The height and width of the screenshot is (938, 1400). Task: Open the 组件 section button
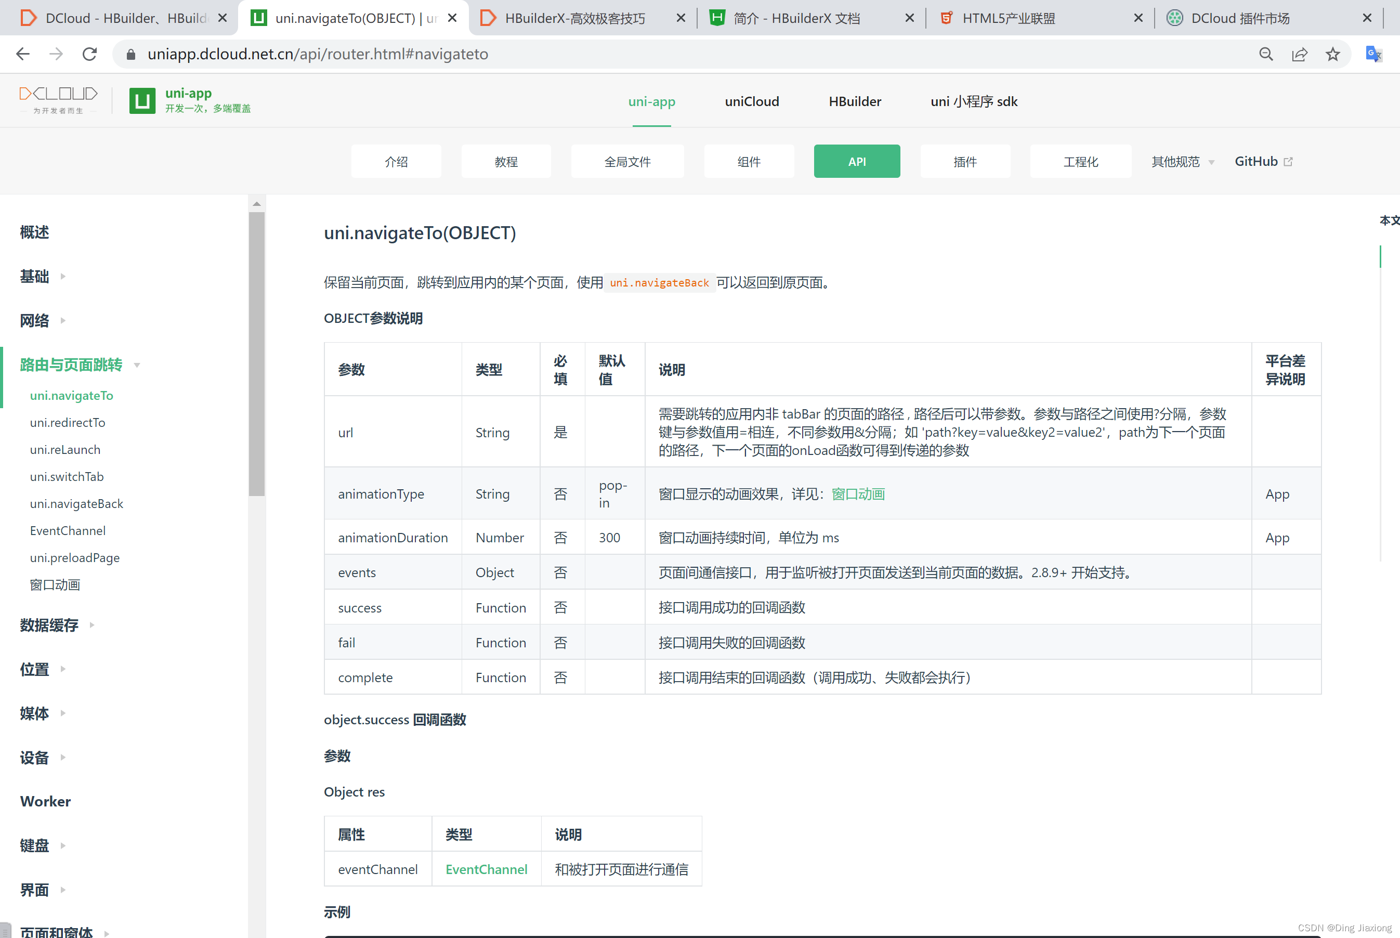749,162
